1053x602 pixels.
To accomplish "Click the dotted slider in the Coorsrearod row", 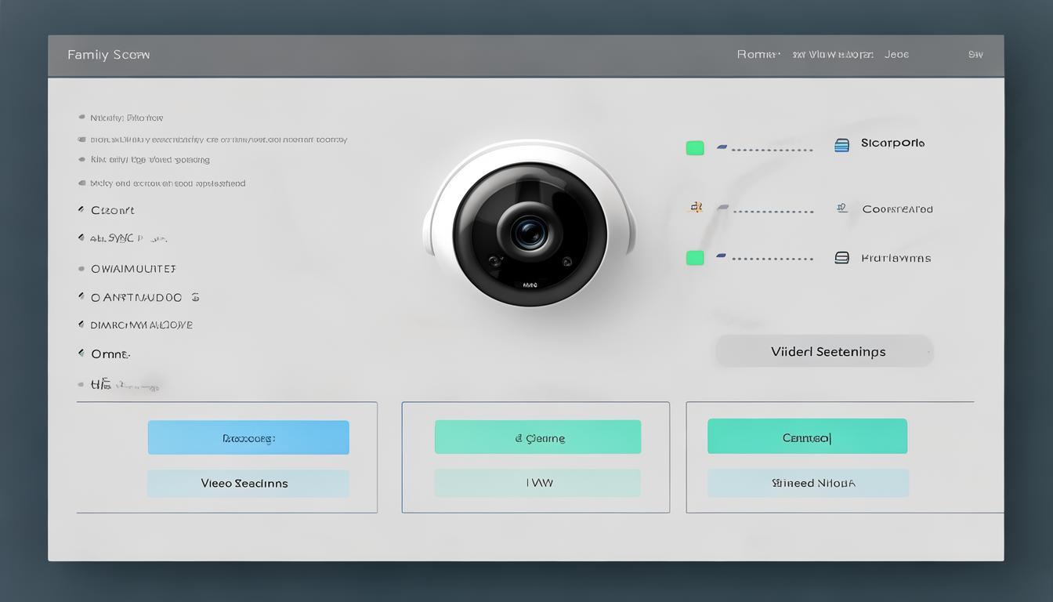I will pos(772,212).
